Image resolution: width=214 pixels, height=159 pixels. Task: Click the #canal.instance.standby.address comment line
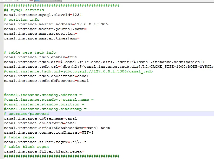43,95
